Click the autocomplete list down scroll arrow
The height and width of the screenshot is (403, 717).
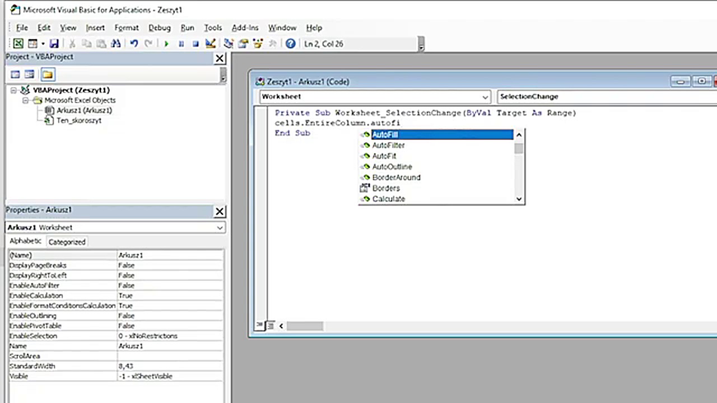[519, 199]
